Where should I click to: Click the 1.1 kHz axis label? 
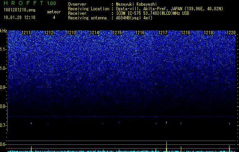[3, 49]
